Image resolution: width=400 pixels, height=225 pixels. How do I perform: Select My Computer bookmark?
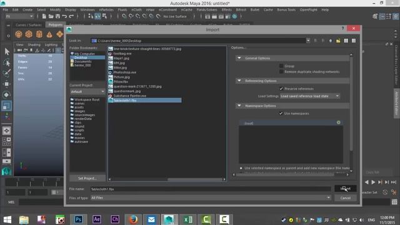coord(84,54)
